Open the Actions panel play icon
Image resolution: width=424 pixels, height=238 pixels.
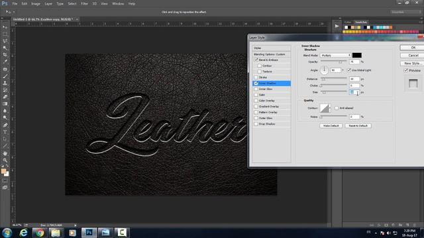point(337,26)
